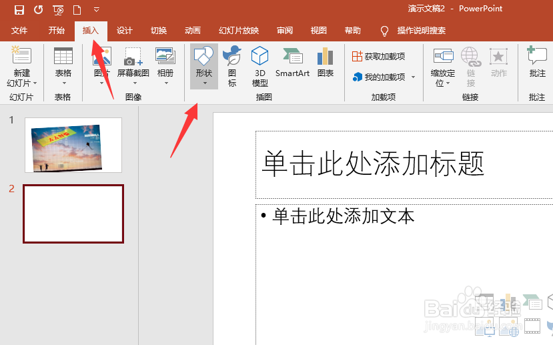Screen dimensions: 553x345
Task: Click the 相册 photo album icon
Action: tap(165, 56)
